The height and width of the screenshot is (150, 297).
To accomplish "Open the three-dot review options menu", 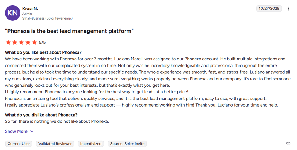I will click(x=288, y=9).
